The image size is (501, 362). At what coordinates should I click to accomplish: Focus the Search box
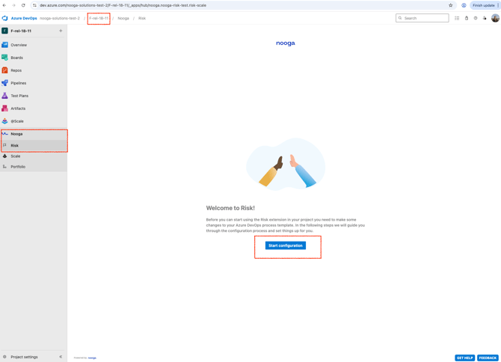click(422, 18)
